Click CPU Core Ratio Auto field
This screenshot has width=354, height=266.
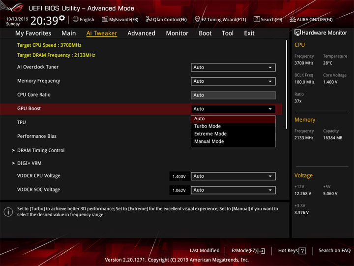pyautogui.click(x=233, y=95)
